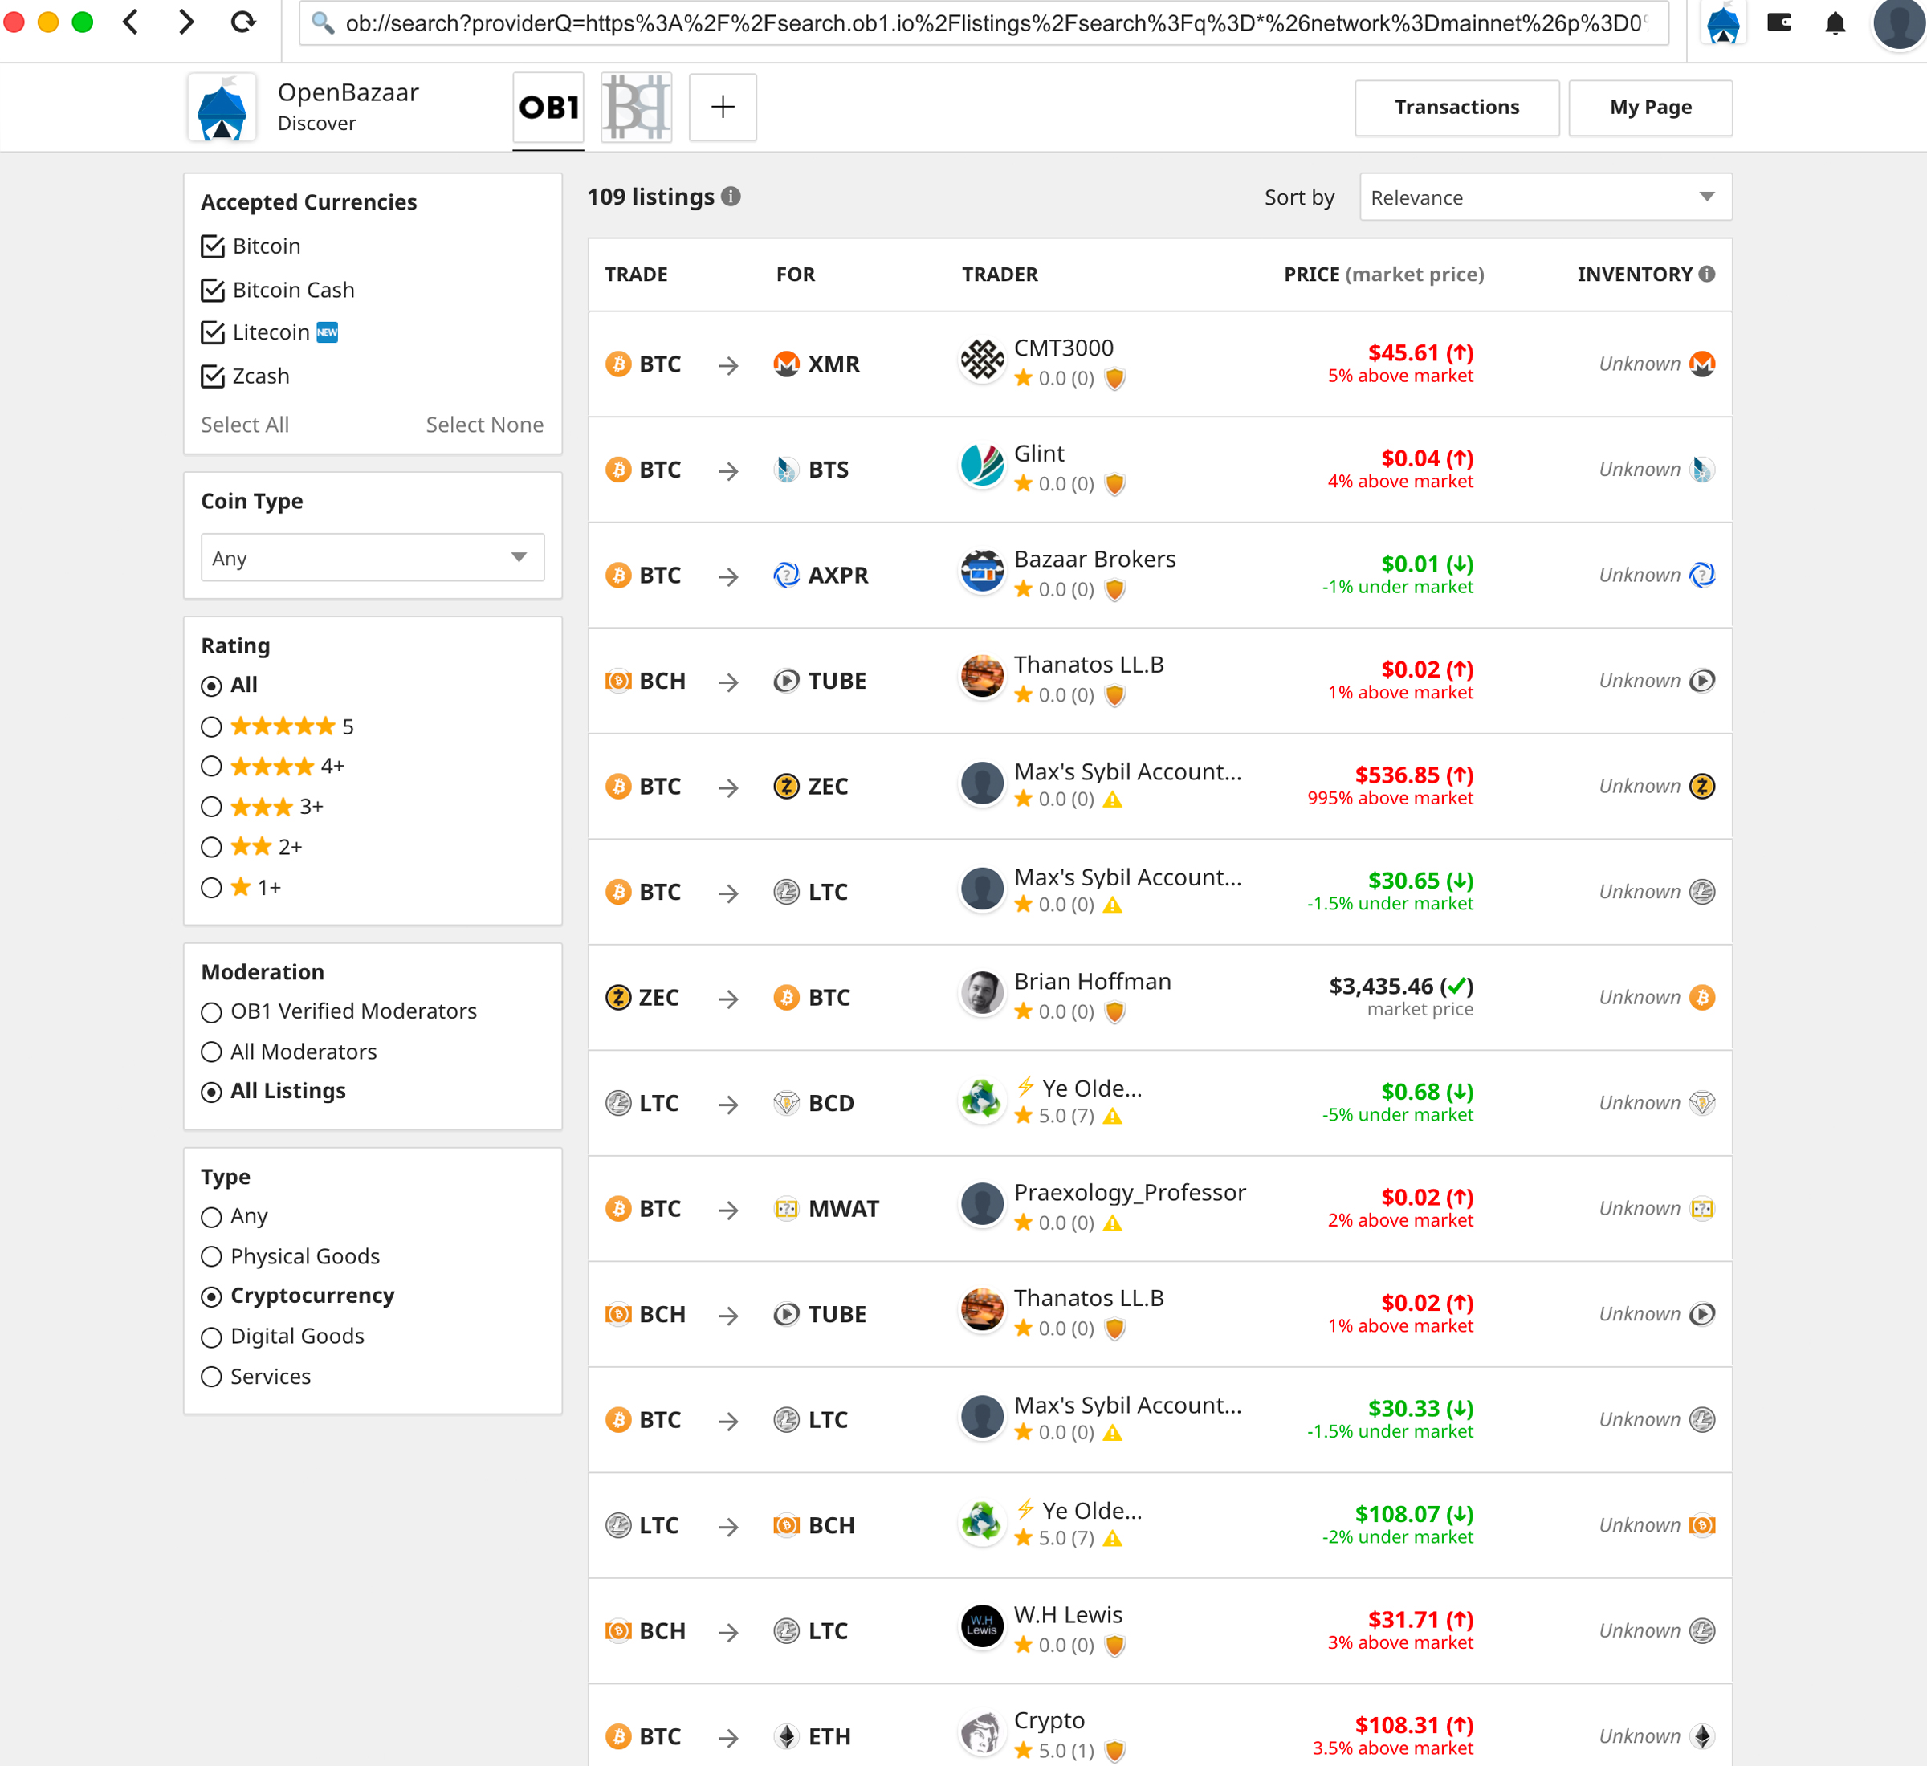Disable the Zcash currency filter
The width and height of the screenshot is (1927, 1766).
pos(211,376)
